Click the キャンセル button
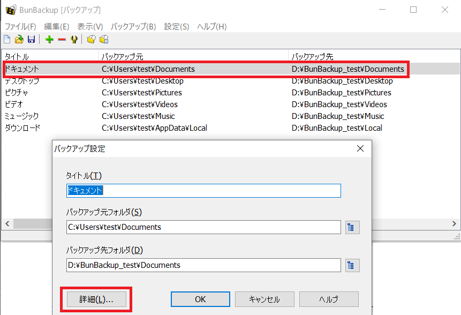 [x=264, y=299]
